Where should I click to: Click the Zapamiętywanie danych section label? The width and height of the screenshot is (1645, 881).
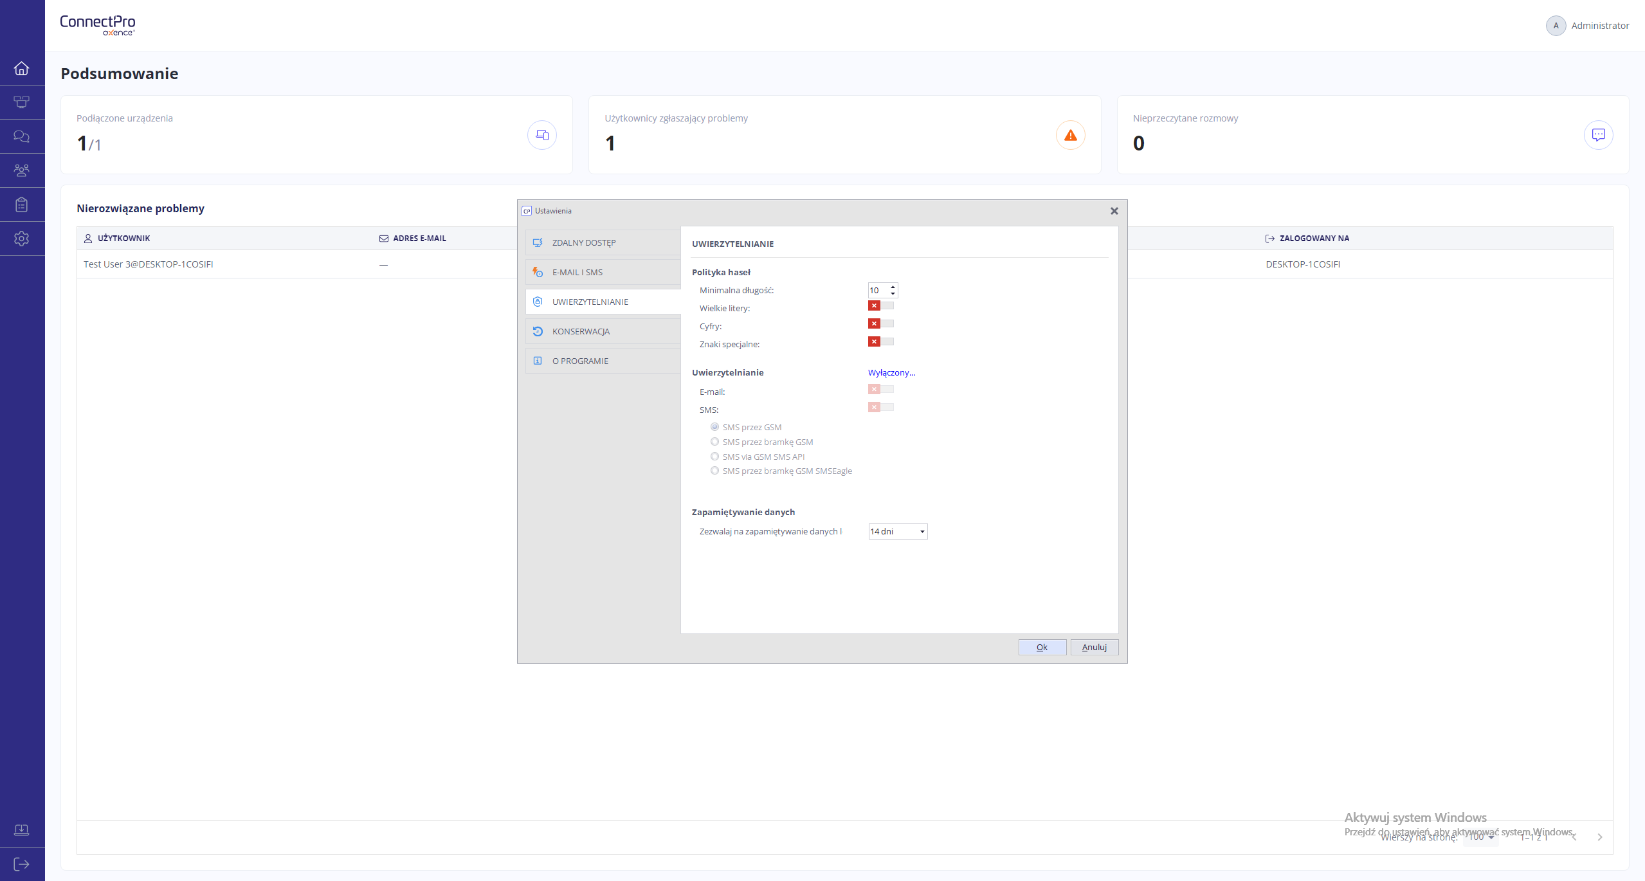pos(743,513)
